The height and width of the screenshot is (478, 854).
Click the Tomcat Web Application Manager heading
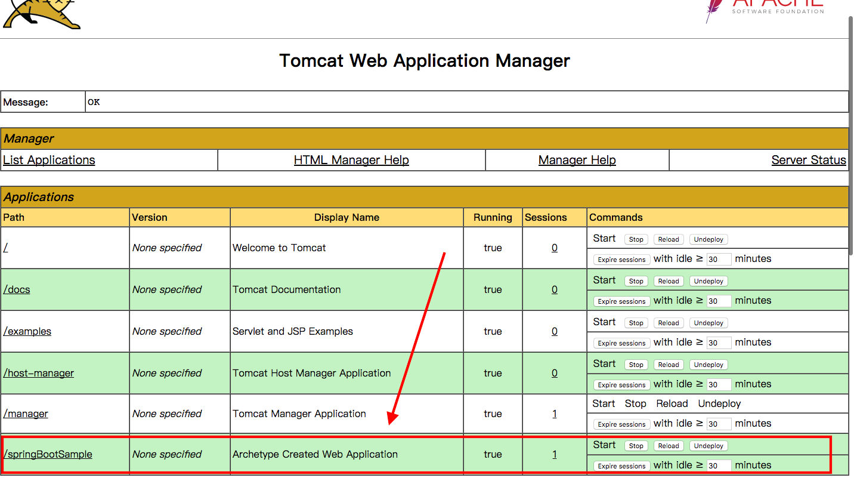(x=425, y=61)
